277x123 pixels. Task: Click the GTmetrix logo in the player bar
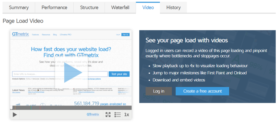tap(93, 115)
